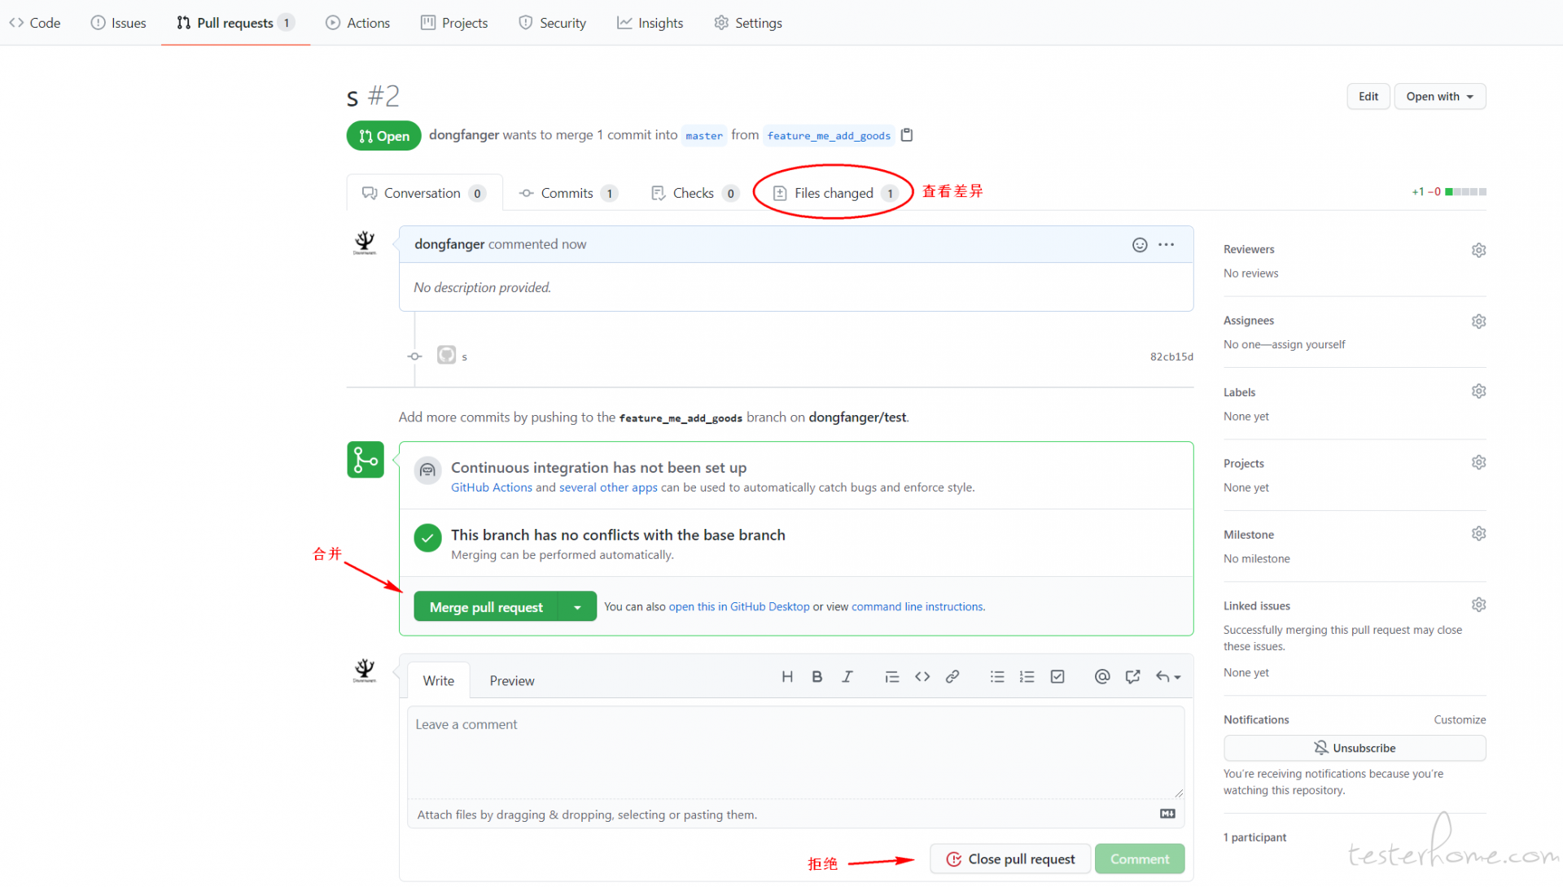
Task: Mention a user with @ icon
Action: [1102, 677]
